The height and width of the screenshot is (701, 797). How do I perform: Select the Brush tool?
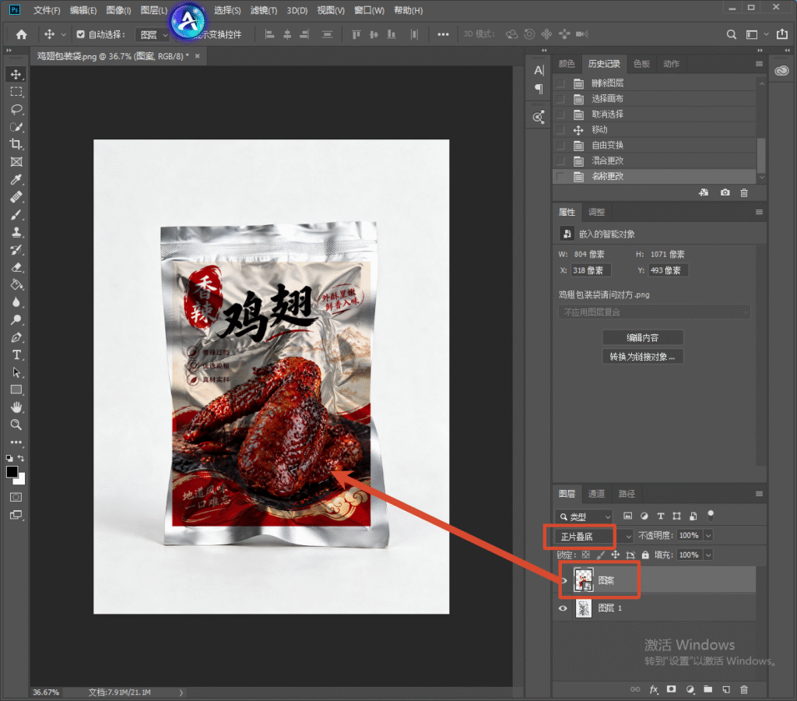16,215
